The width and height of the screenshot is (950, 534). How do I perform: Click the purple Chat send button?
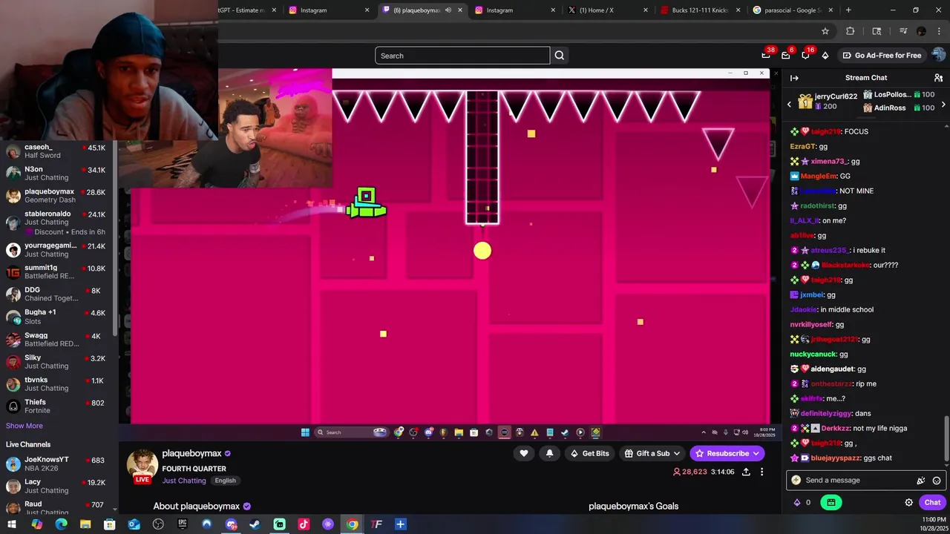coord(933,502)
